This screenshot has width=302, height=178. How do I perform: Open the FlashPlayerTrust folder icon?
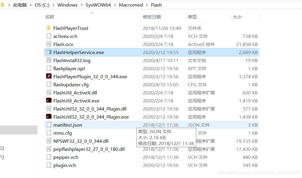click(x=49, y=28)
